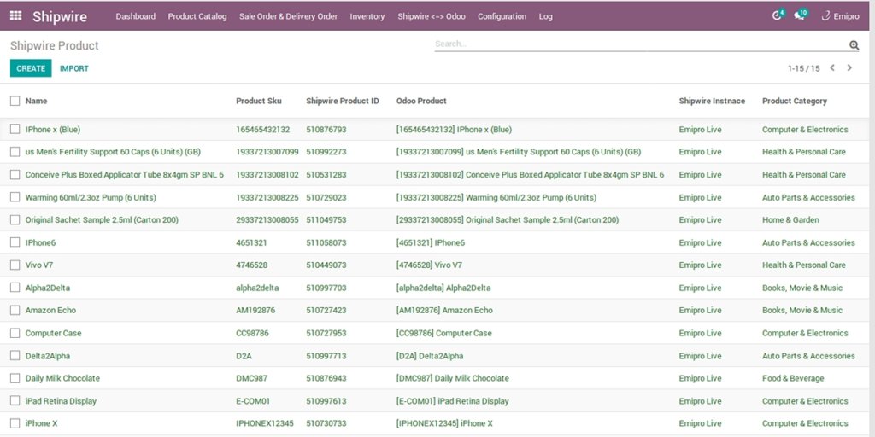Go to previous page arrow
The width and height of the screenshot is (875, 437).
pos(832,68)
